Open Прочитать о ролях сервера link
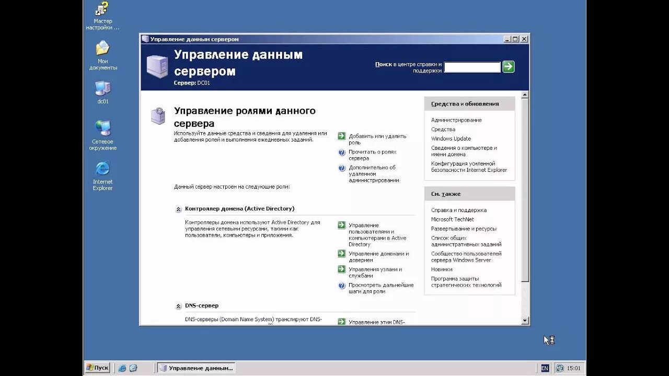This screenshot has height=376, width=669. point(373,155)
